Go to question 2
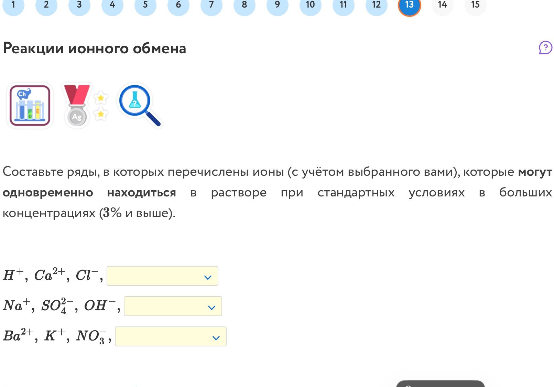This screenshot has width=554, height=387. [x=46, y=5]
